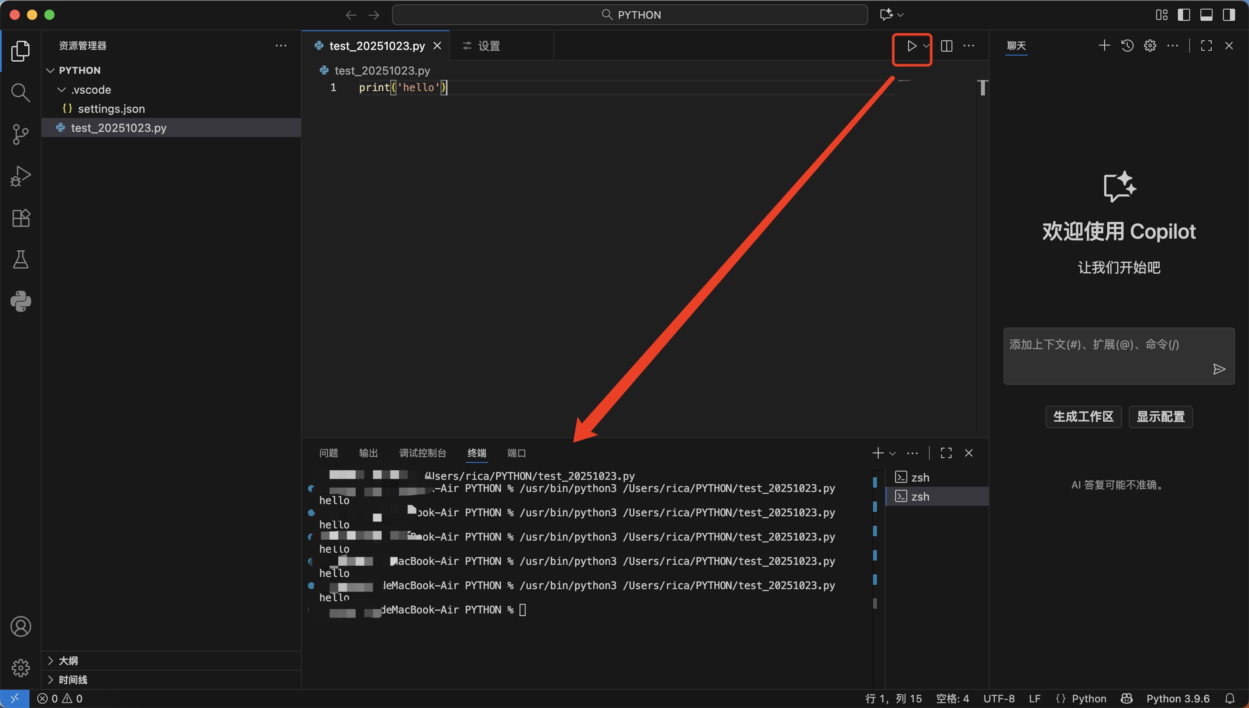
Task: Toggle the secondary side bar
Action: [1229, 15]
